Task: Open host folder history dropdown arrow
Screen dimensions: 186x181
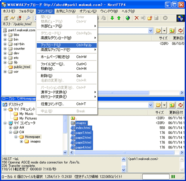Action: point(164,31)
